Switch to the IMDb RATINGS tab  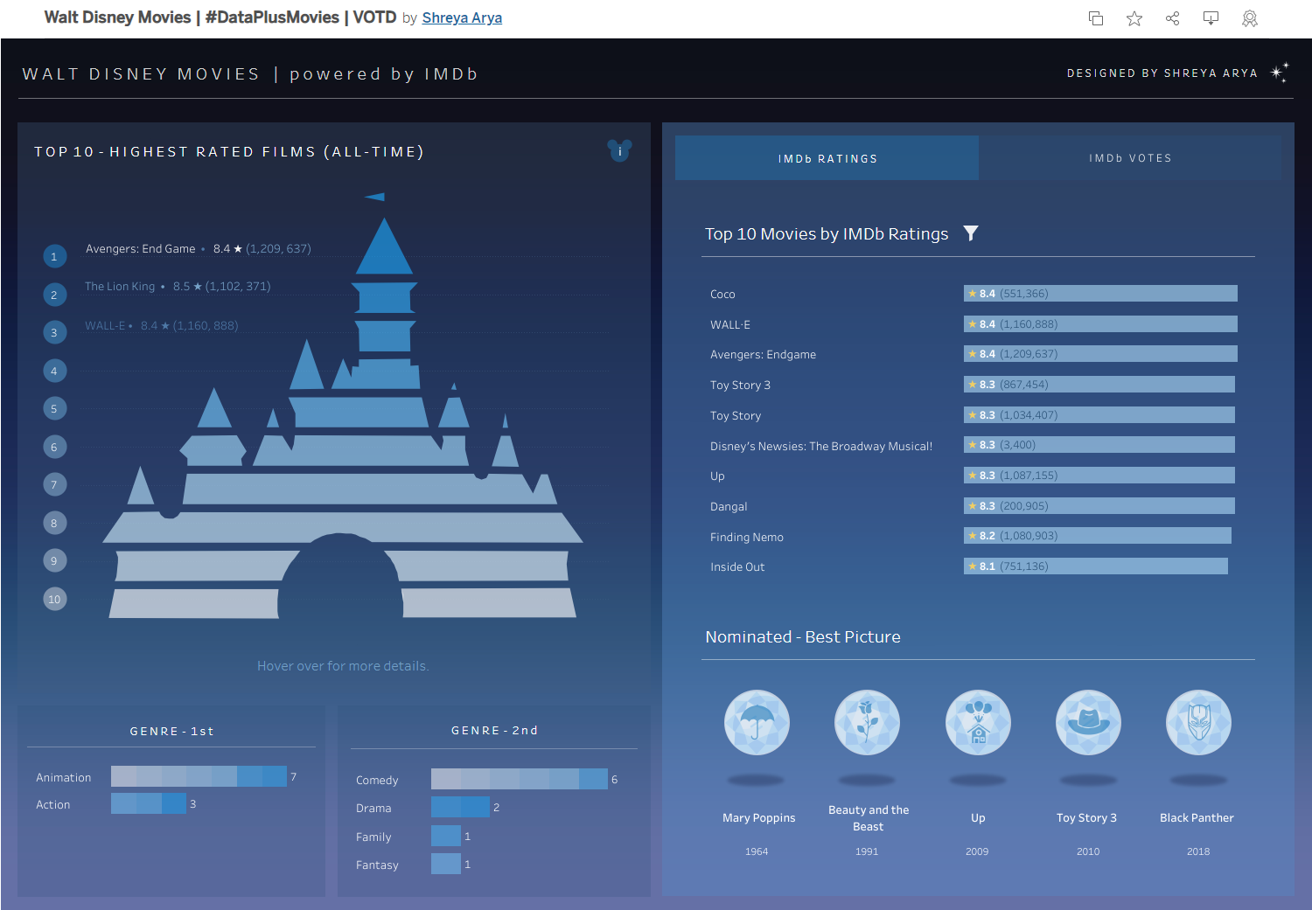click(827, 158)
